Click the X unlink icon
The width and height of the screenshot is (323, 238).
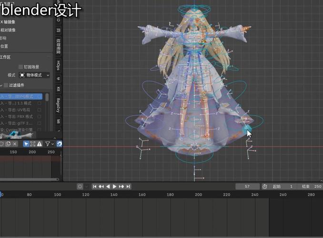click(15, 144)
